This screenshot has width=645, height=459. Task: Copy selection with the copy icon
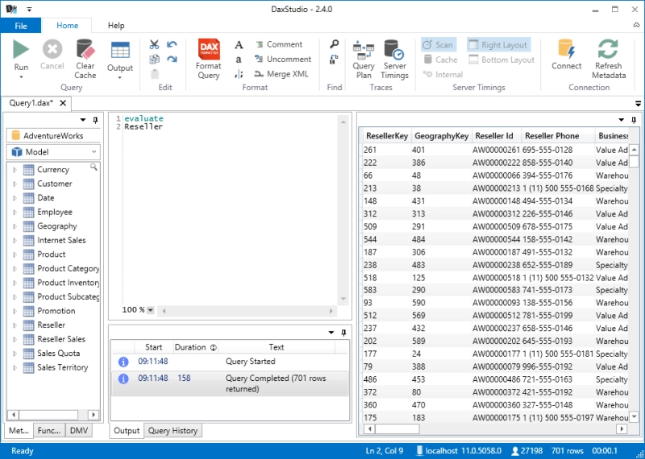[154, 59]
